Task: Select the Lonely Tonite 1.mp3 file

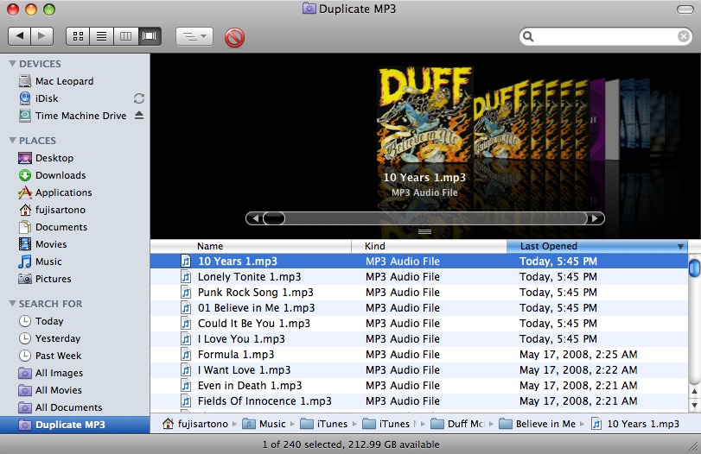Action: pyautogui.click(x=419, y=277)
